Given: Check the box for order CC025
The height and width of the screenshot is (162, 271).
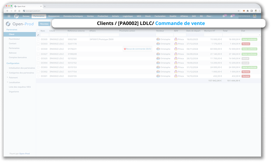Looking at the screenshot, I should pyautogui.click(x=38, y=59).
